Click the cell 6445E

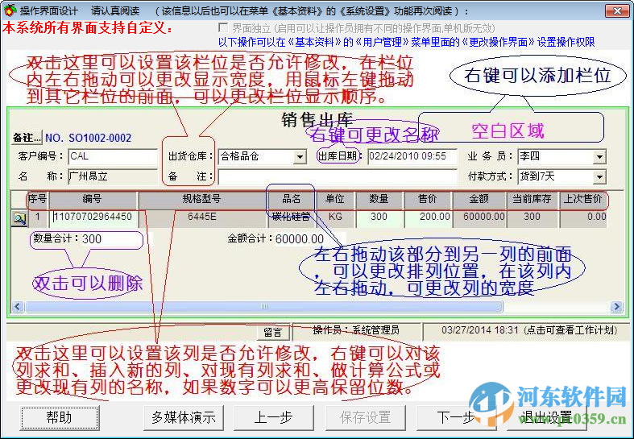tap(202, 217)
